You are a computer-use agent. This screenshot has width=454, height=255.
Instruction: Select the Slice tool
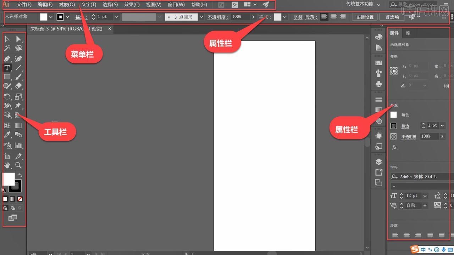coord(18,156)
